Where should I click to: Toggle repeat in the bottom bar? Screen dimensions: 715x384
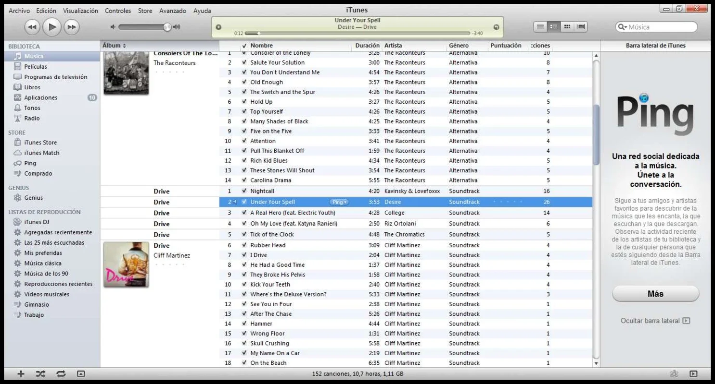(x=61, y=374)
